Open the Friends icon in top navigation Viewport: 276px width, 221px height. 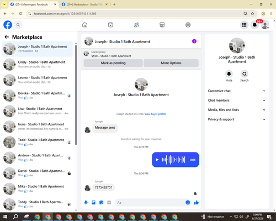(x=136, y=25)
